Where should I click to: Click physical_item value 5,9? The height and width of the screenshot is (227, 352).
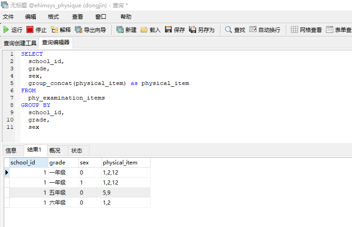click(x=126, y=193)
